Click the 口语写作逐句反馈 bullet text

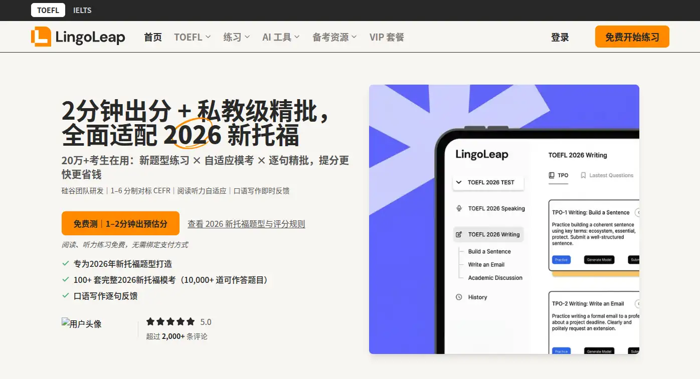(x=105, y=296)
